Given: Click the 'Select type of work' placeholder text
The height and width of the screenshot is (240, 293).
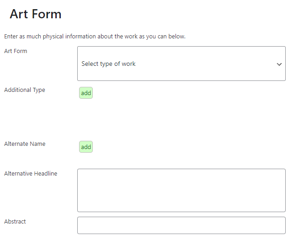Looking at the screenshot, I should click(x=109, y=64).
